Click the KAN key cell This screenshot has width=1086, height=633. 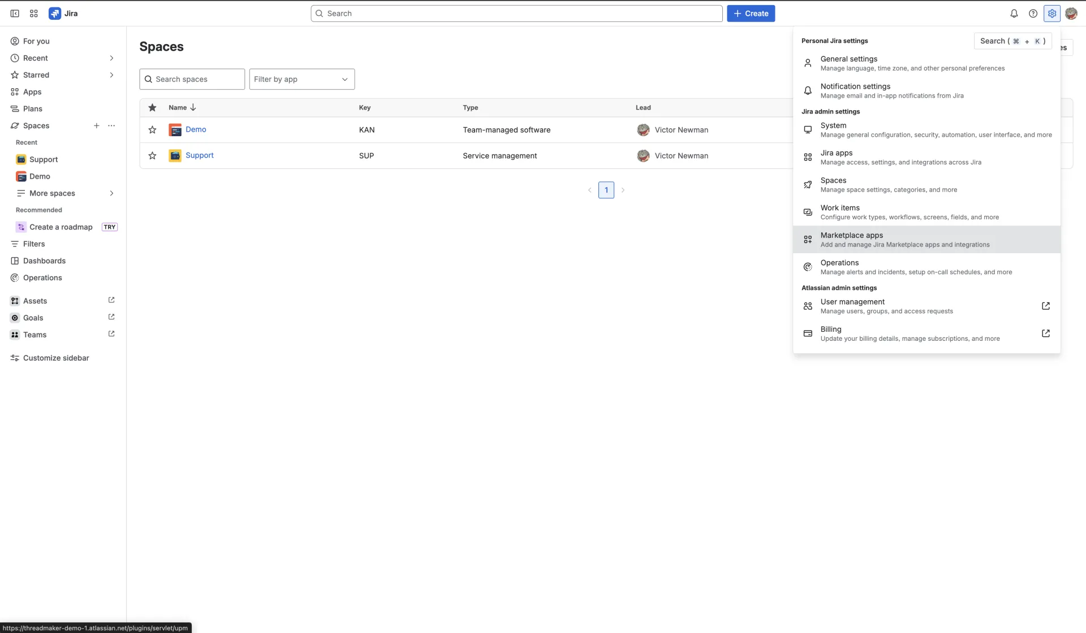click(x=367, y=130)
